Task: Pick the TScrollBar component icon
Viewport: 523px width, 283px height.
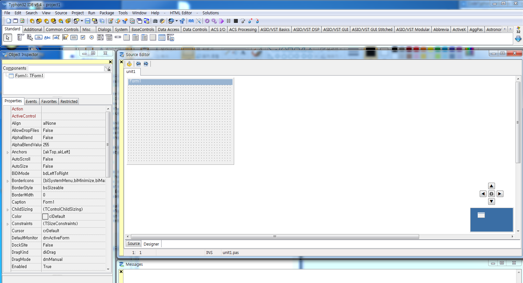Action: point(118,37)
